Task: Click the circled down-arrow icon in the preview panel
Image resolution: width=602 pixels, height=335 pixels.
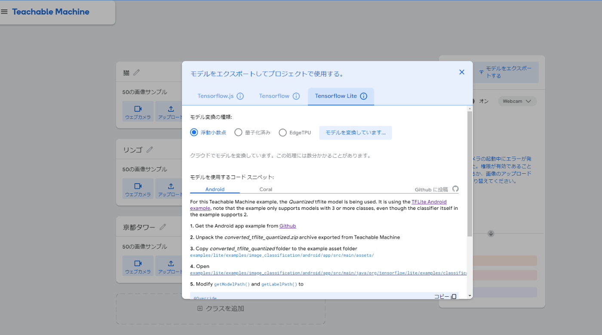Action: coord(491,234)
